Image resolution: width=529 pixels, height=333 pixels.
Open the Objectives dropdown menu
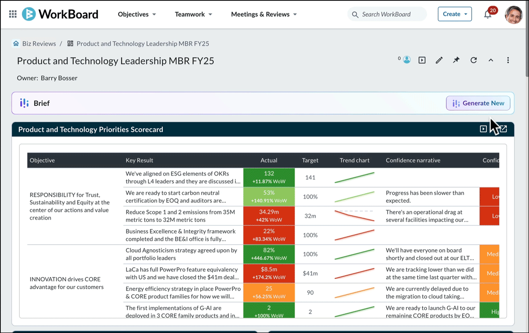[137, 14]
